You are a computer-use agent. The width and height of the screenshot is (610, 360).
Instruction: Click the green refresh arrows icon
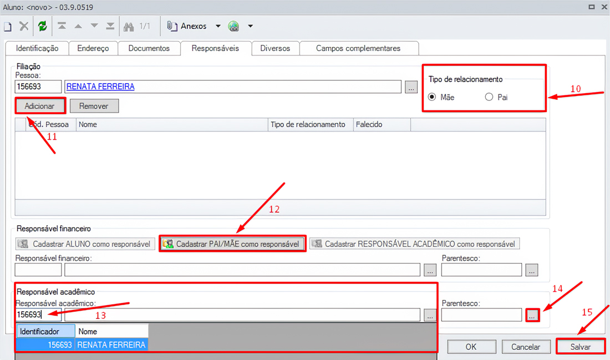pos(43,27)
